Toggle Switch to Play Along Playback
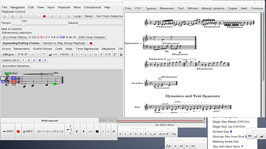This screenshot has width=266, height=149. pos(64,43)
